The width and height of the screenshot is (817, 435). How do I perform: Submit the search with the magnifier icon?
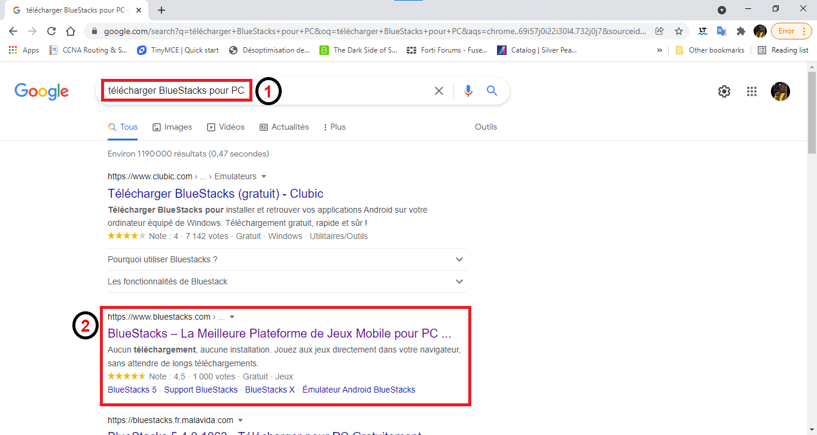pyautogui.click(x=492, y=91)
